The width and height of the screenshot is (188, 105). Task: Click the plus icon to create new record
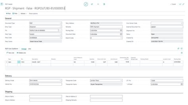[98, 4]
